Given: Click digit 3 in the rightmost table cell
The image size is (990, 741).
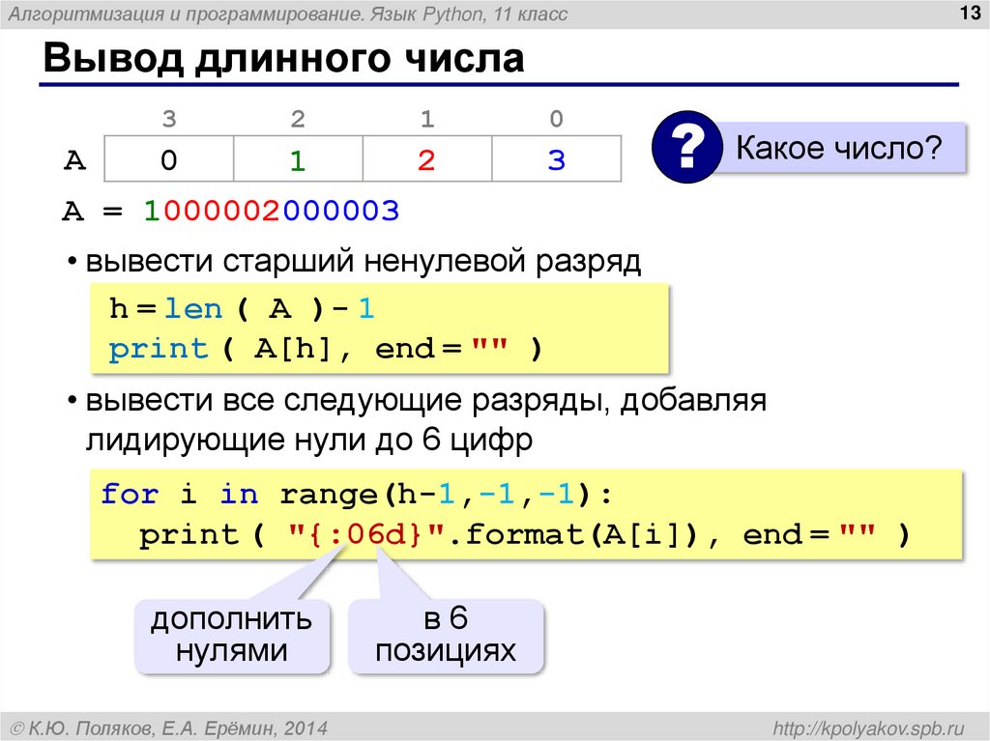Looking at the screenshot, I should 556,160.
